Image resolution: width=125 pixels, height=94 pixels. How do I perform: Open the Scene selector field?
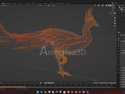118,3
